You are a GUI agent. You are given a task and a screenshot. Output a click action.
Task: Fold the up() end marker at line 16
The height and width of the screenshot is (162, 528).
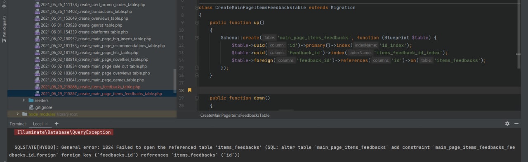tap(197, 75)
